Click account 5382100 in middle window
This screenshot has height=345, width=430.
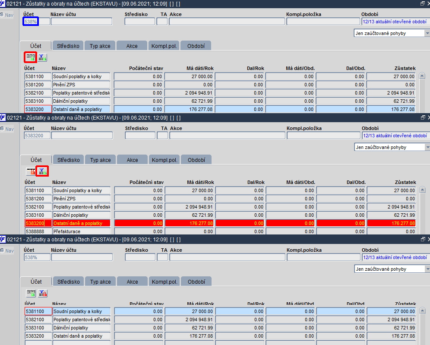click(x=38, y=207)
